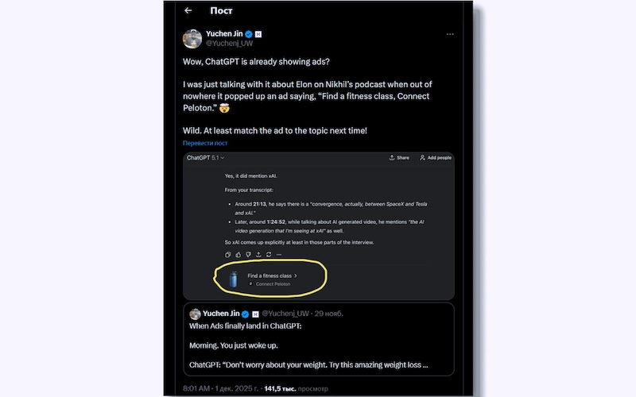
Task: Click the Перевести пост link
Action: (205, 143)
